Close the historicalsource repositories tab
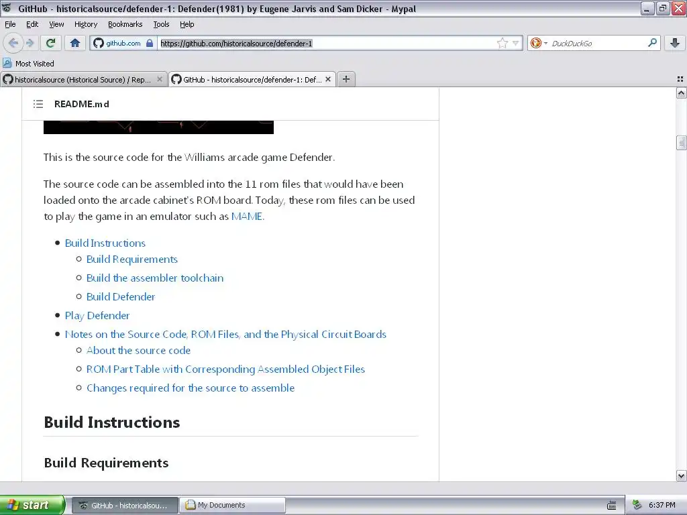Image resolution: width=687 pixels, height=515 pixels. click(x=160, y=79)
